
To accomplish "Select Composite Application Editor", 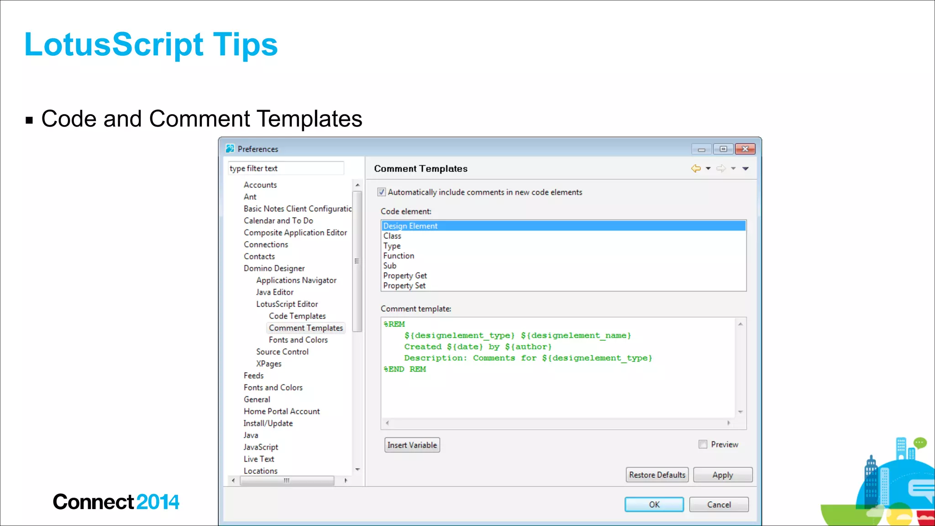I will click(295, 232).
